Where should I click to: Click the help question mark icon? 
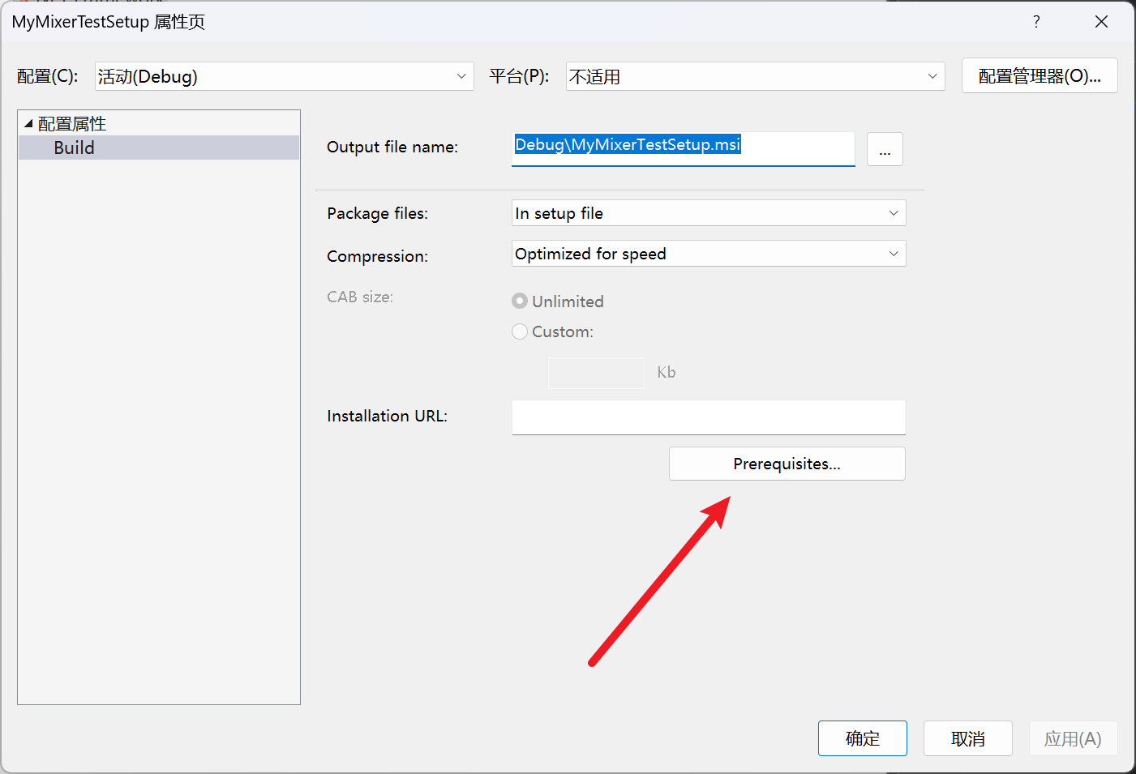1036,22
